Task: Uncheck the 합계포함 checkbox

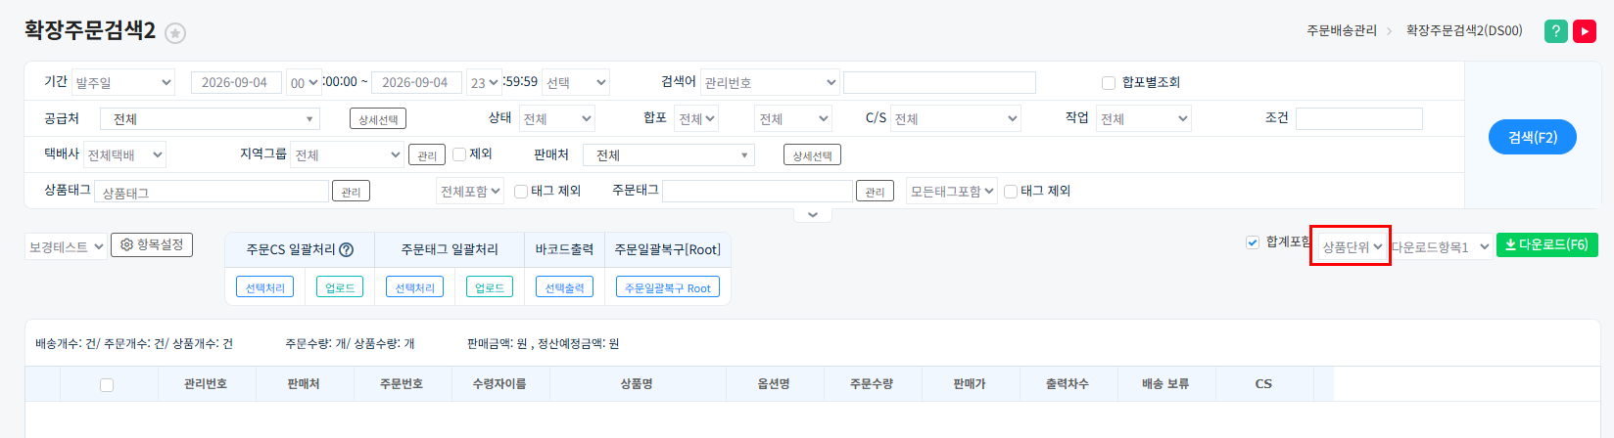Action: pyautogui.click(x=1252, y=242)
